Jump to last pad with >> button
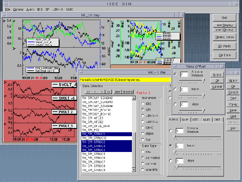The image size is (242, 182). [109, 92]
